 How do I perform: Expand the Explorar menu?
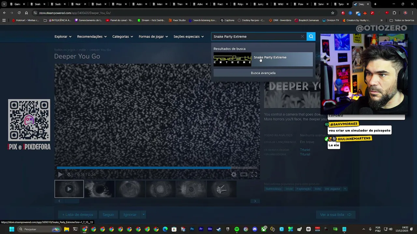point(63,36)
